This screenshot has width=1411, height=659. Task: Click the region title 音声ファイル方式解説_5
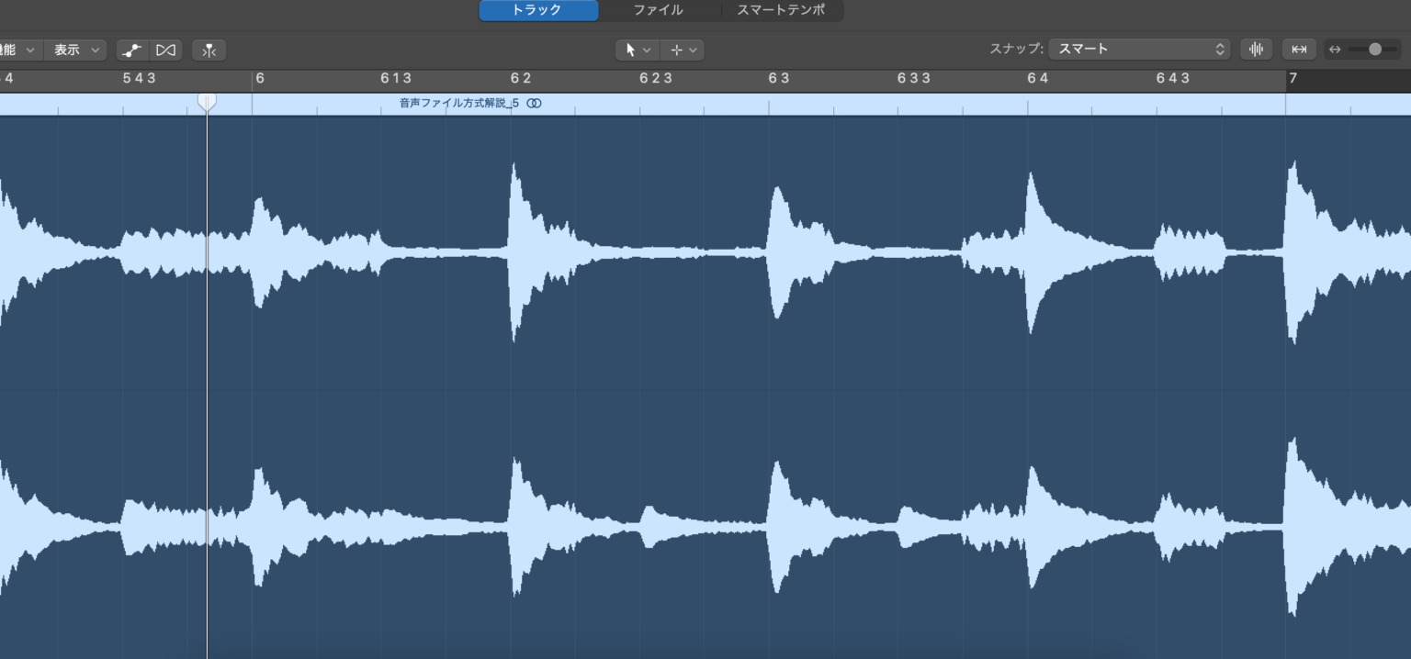pos(458,104)
